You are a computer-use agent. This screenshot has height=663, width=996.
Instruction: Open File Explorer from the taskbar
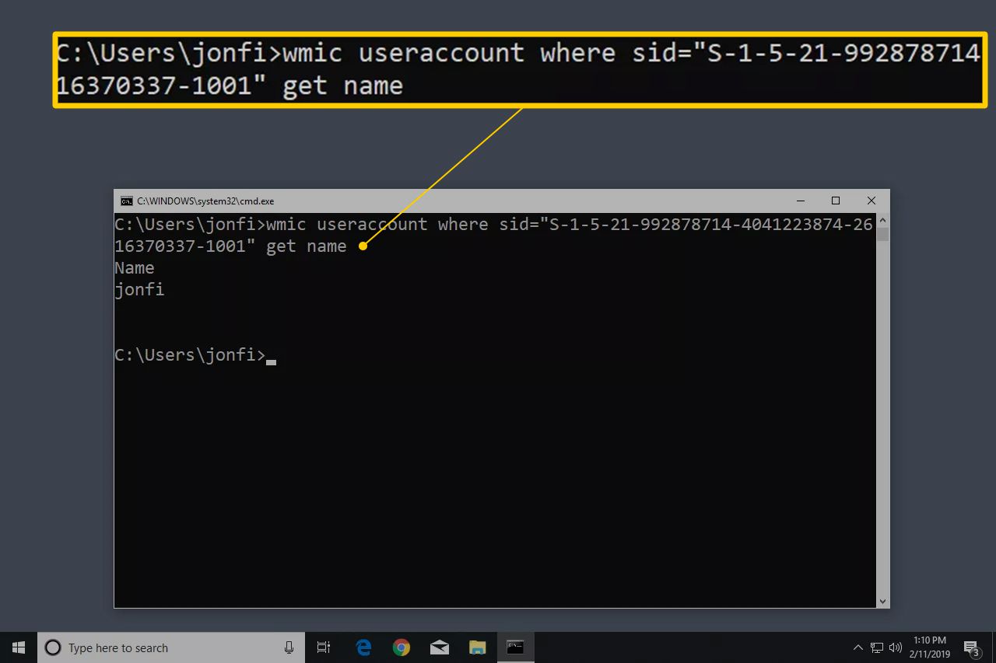click(x=478, y=647)
